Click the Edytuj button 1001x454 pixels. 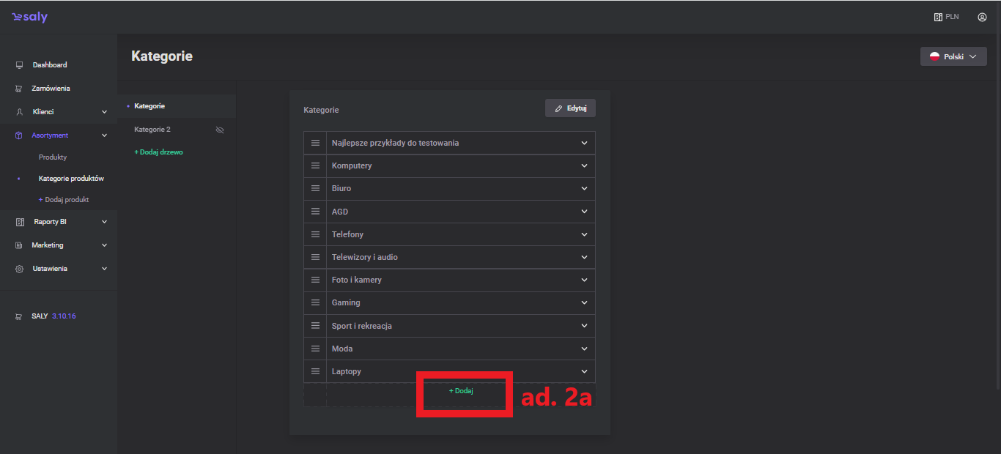coord(570,108)
